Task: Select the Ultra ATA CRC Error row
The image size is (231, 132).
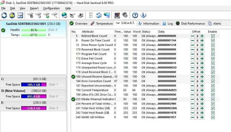Action: [x=145, y=95]
